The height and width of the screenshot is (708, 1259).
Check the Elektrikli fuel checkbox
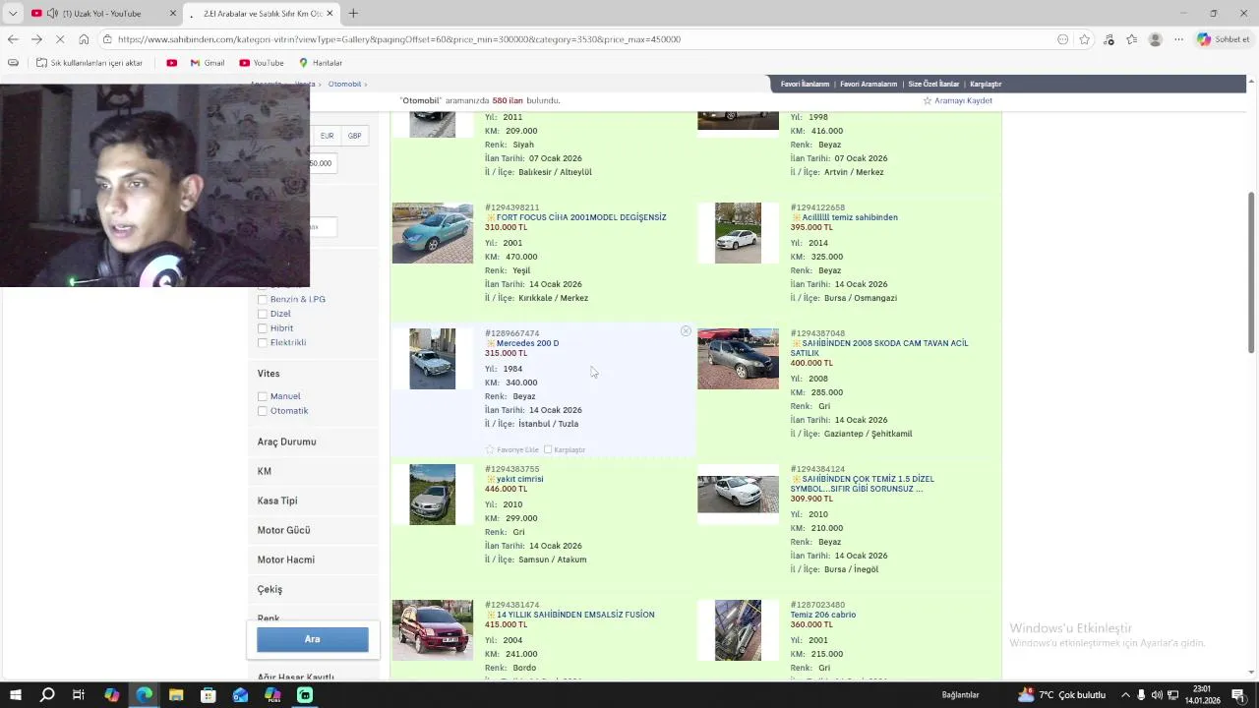coord(263,342)
